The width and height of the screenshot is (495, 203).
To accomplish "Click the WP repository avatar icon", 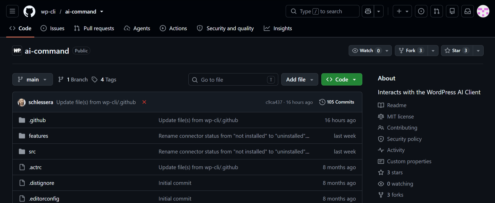I will [x=17, y=51].
